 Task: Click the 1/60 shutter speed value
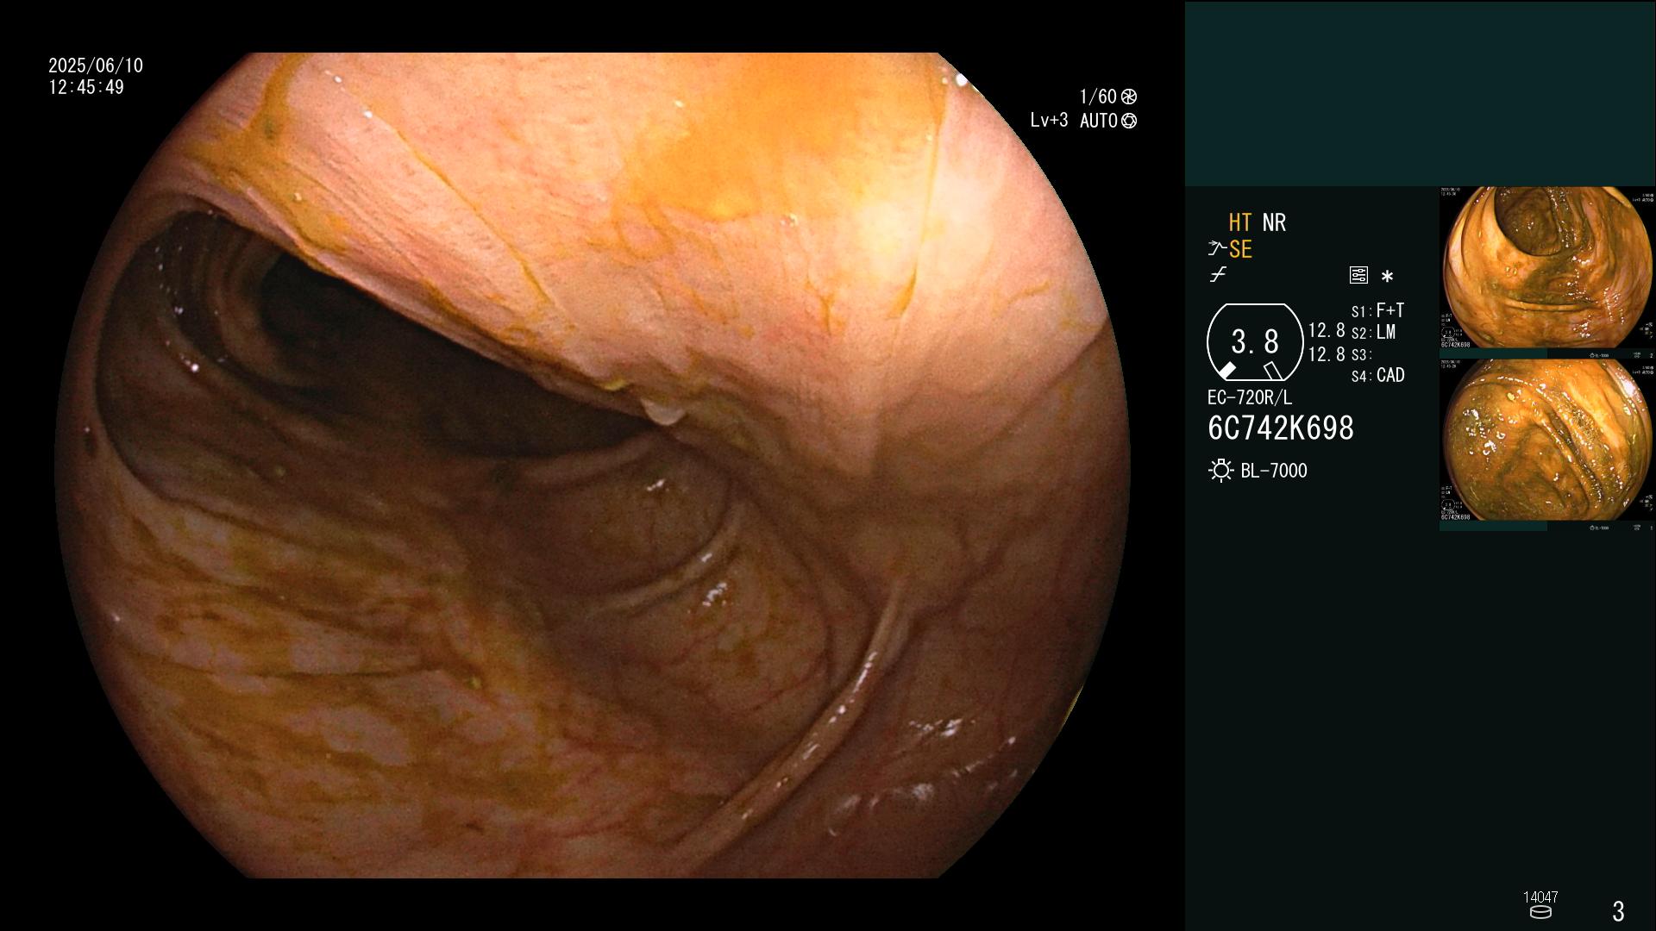(1098, 97)
